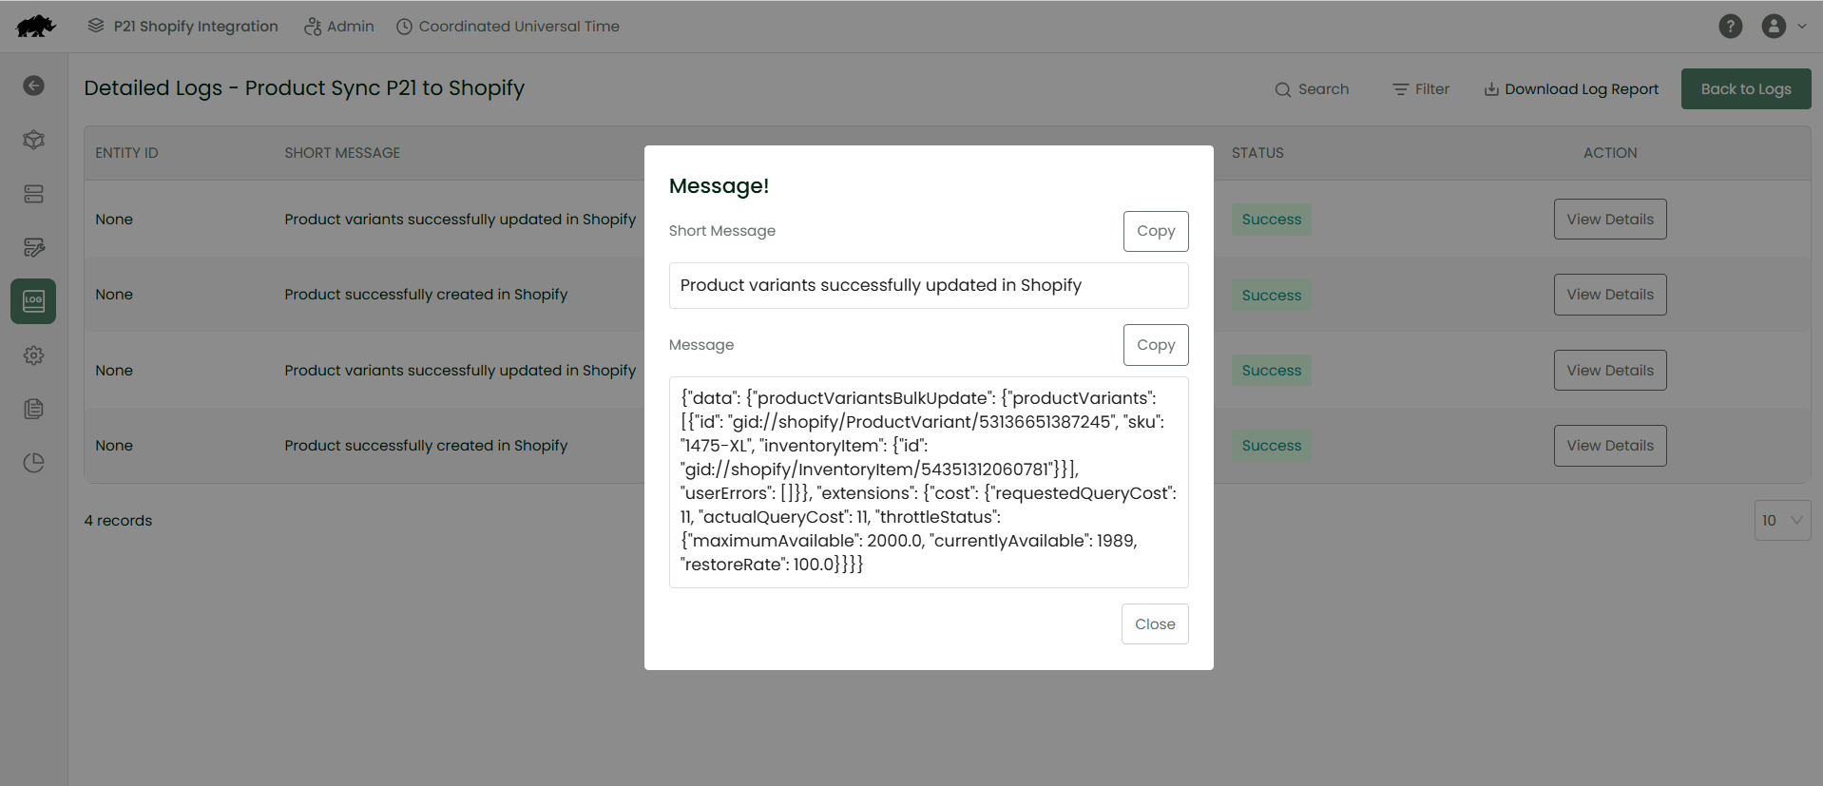
Task: Open the user account avatar menu
Action: [1783, 27]
